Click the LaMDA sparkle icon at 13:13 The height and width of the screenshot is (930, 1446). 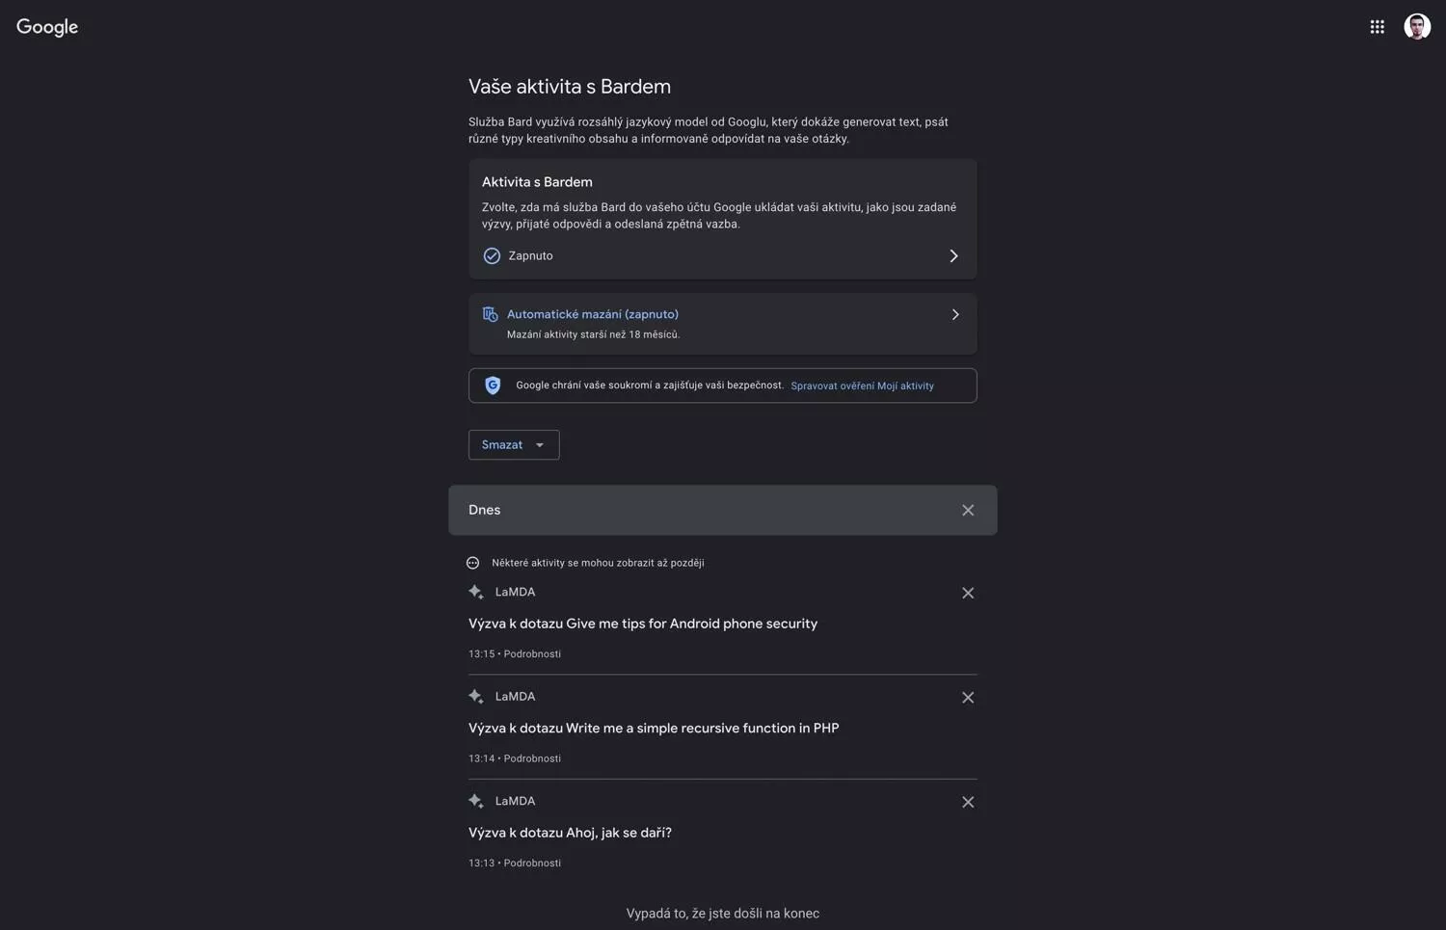click(476, 801)
